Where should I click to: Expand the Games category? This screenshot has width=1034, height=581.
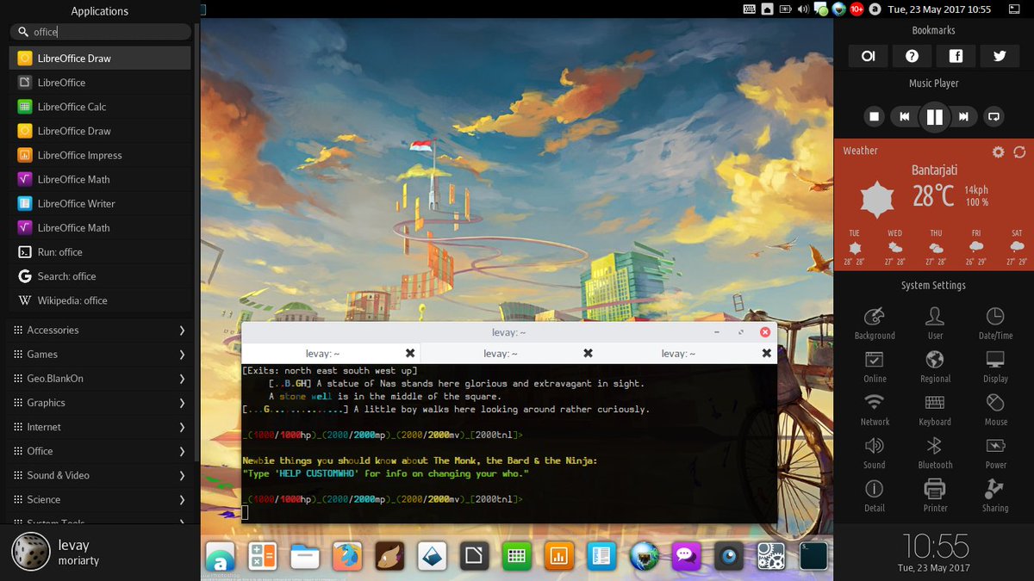click(x=100, y=355)
